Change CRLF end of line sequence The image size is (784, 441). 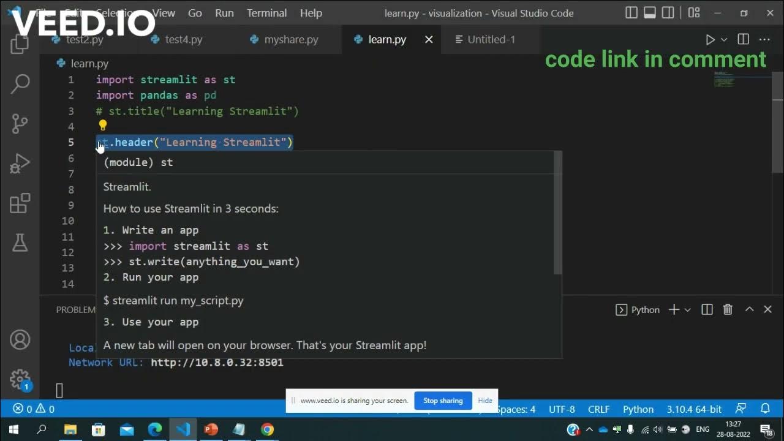(x=598, y=409)
